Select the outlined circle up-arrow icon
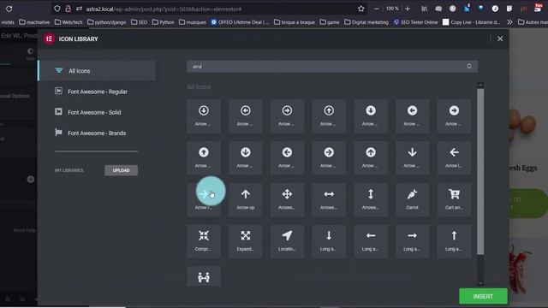Screen dimensions: 548x308 click(329, 115)
